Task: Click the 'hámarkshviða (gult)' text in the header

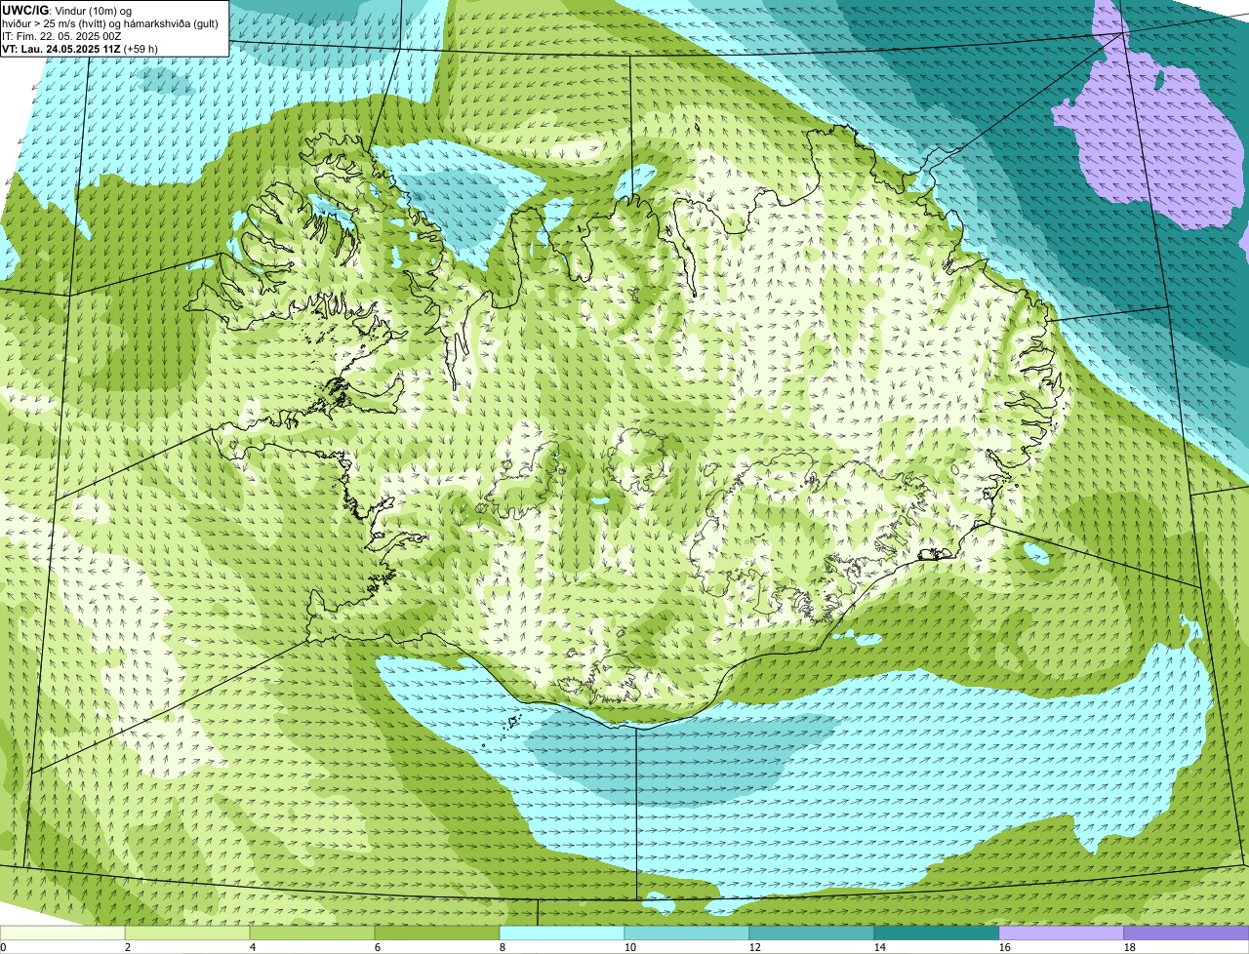Action: point(171,23)
